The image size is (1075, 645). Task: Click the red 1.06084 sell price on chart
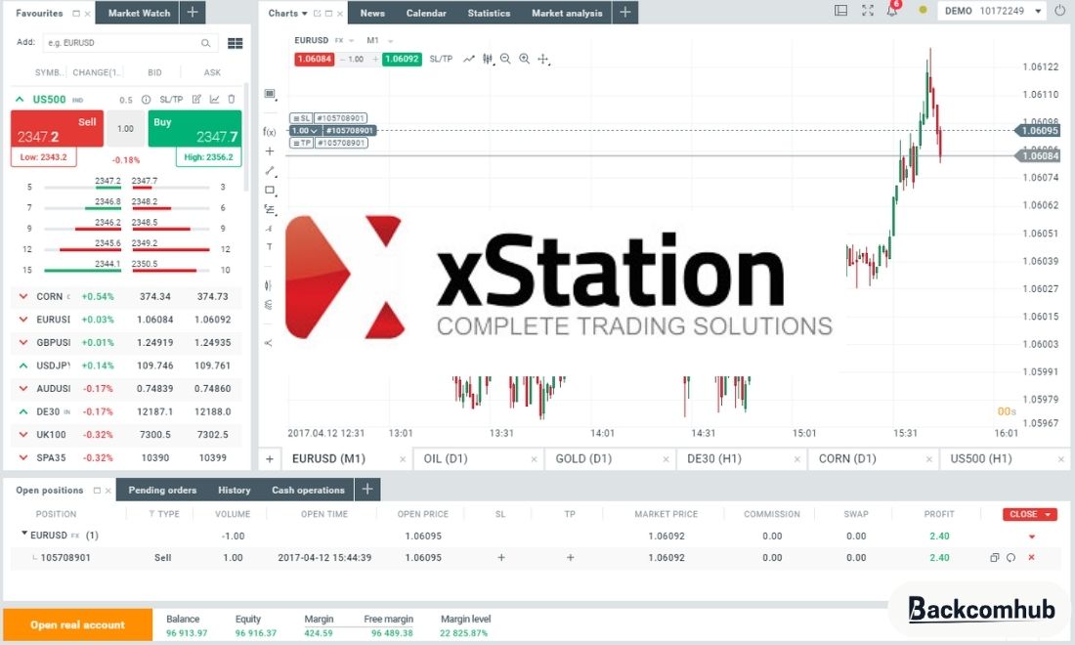click(314, 59)
